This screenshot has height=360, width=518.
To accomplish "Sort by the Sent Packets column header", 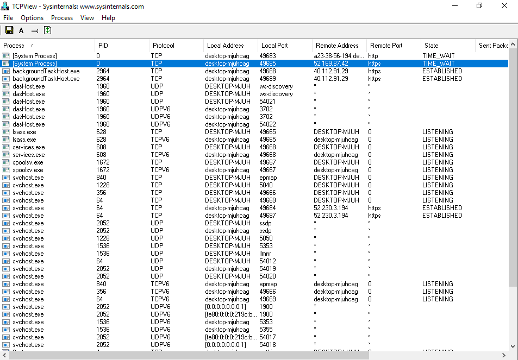I will 492,46.
